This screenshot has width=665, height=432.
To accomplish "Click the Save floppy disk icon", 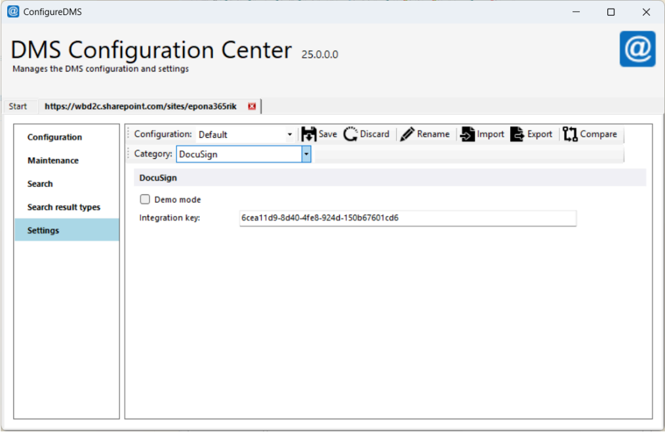I will point(308,134).
